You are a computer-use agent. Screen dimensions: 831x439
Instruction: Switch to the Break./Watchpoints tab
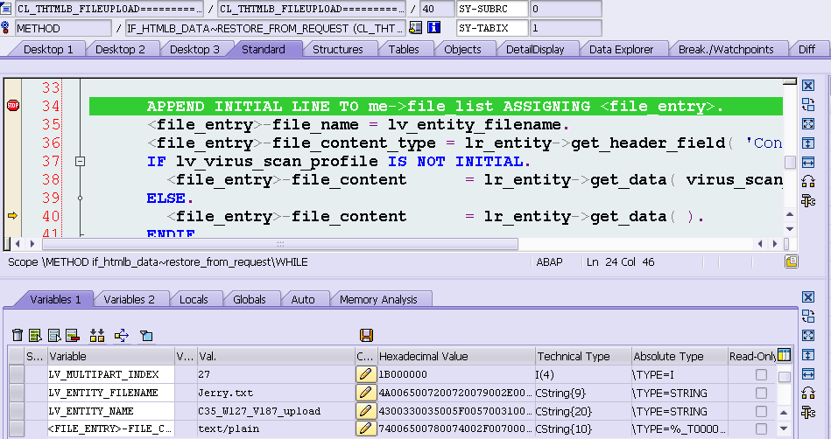click(726, 49)
